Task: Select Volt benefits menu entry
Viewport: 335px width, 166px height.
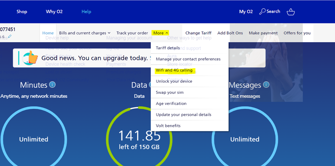Action: [x=168, y=126]
